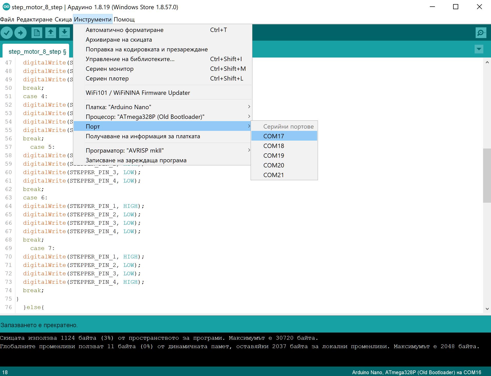Image resolution: width=491 pixels, height=376 pixels.
Task: Click '}else{' on line 76
Action: tap(34, 307)
